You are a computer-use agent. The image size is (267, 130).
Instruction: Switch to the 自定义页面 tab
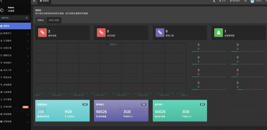coord(54,20)
